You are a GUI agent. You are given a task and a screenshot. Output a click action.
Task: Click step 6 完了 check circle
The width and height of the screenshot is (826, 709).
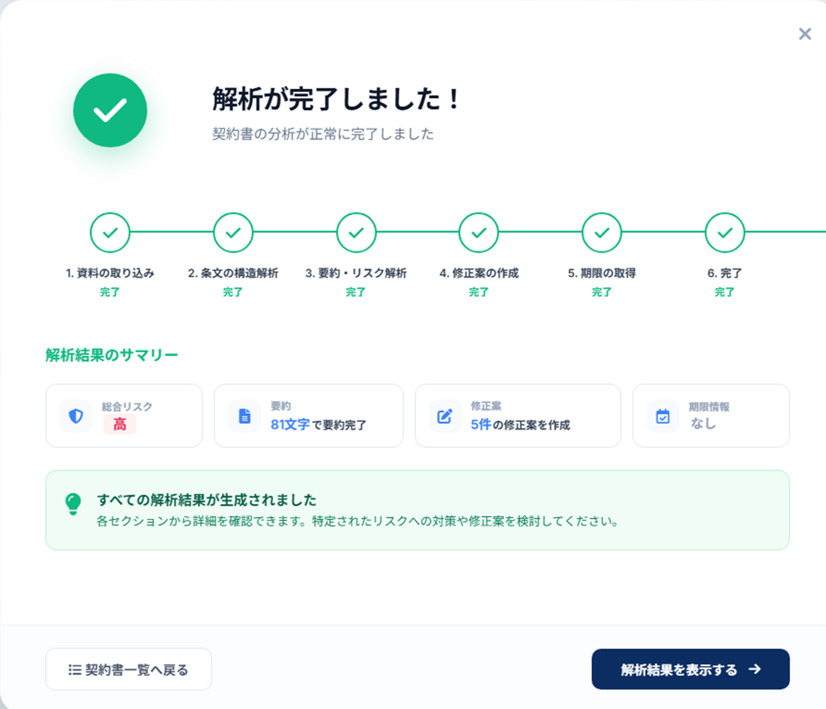725,233
